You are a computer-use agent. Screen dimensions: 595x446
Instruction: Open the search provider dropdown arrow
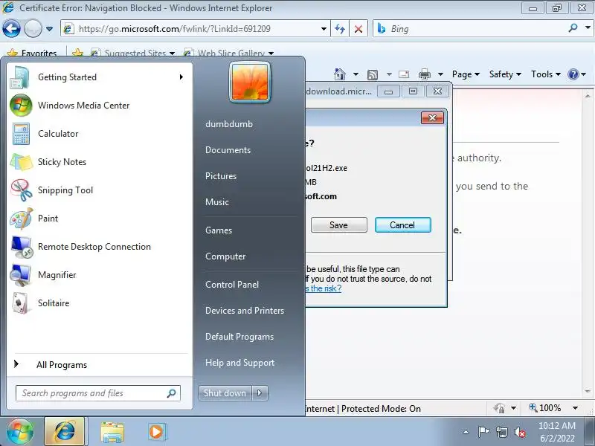588,28
